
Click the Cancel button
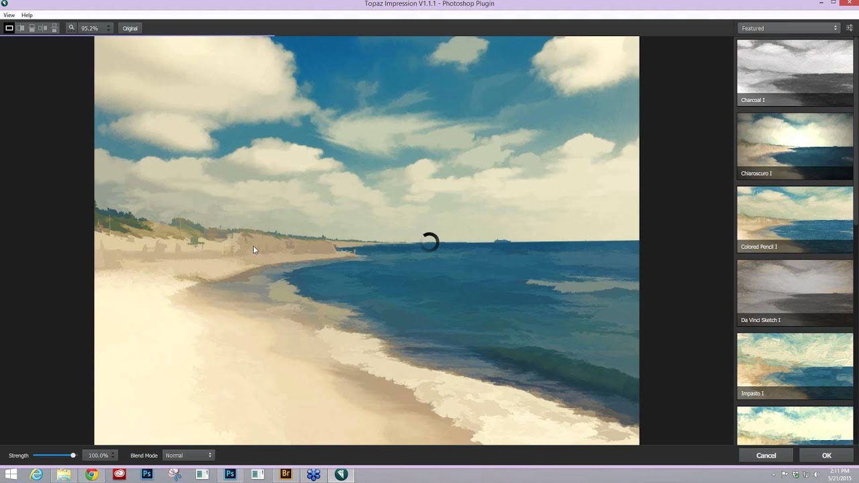click(766, 455)
